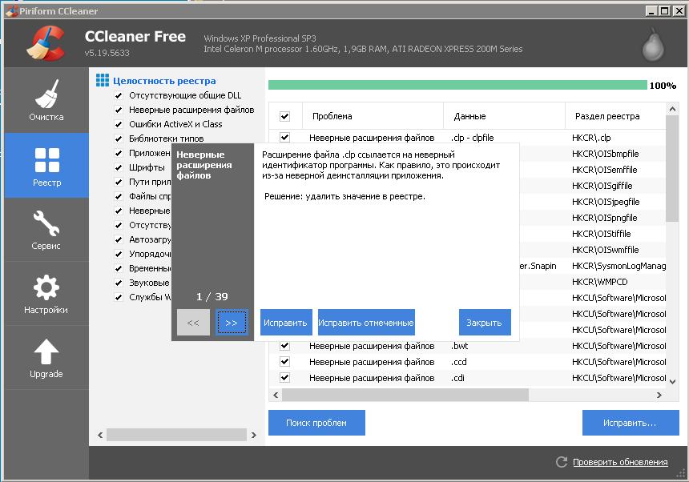This screenshot has width=689, height=482.
Task: Select the HKCR\OISjpegfile entry
Action: click(x=606, y=202)
